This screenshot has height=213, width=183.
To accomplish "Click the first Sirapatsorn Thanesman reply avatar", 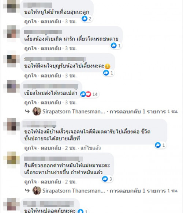I will 37,111.
